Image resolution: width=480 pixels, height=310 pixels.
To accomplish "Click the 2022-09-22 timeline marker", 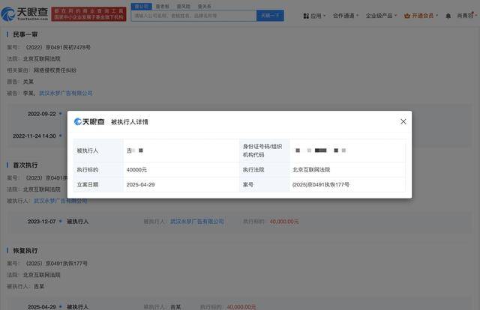I will click(x=60, y=114).
